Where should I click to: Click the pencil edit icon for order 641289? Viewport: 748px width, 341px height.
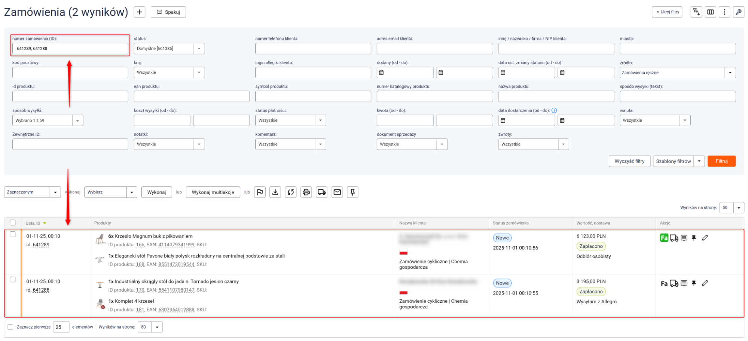tap(705, 238)
